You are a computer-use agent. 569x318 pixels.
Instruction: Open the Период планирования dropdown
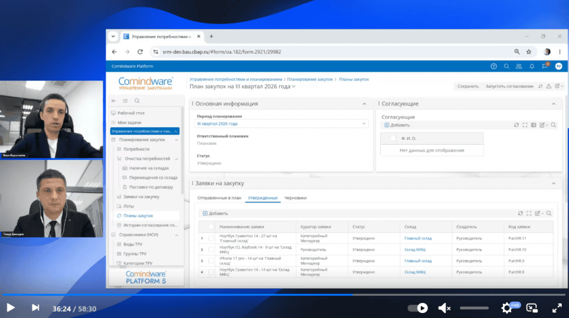[x=282, y=124]
